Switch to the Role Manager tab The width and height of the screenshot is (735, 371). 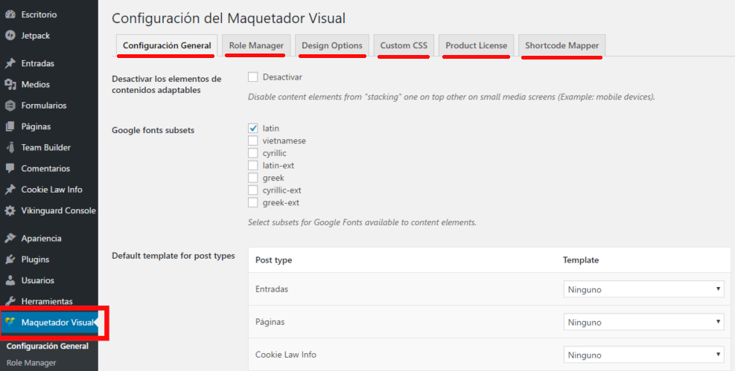(256, 45)
